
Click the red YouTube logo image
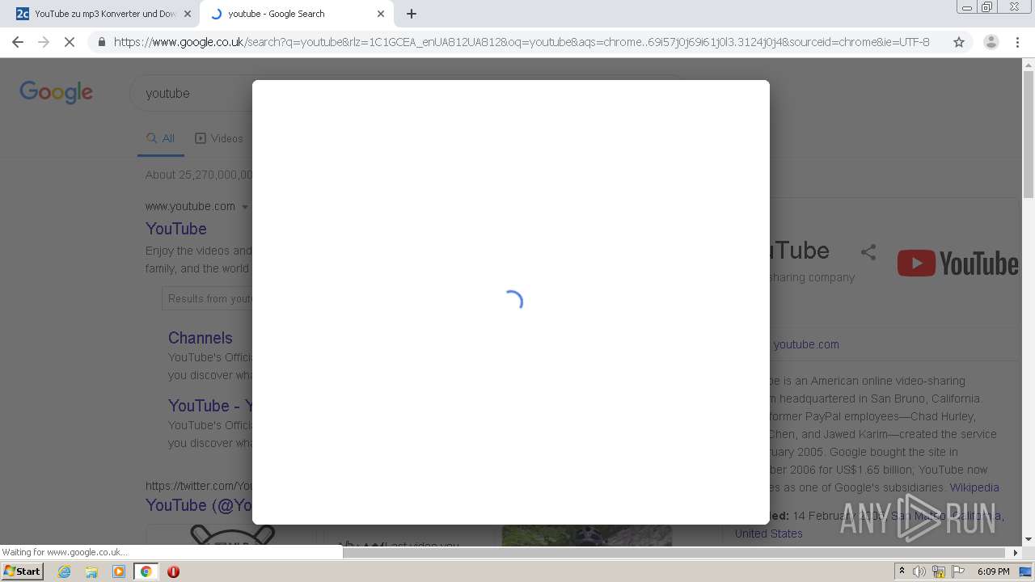click(x=957, y=264)
